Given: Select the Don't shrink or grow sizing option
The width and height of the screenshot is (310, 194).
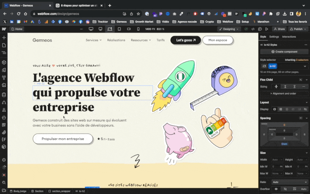Looking at the screenshot, I should [294, 87].
